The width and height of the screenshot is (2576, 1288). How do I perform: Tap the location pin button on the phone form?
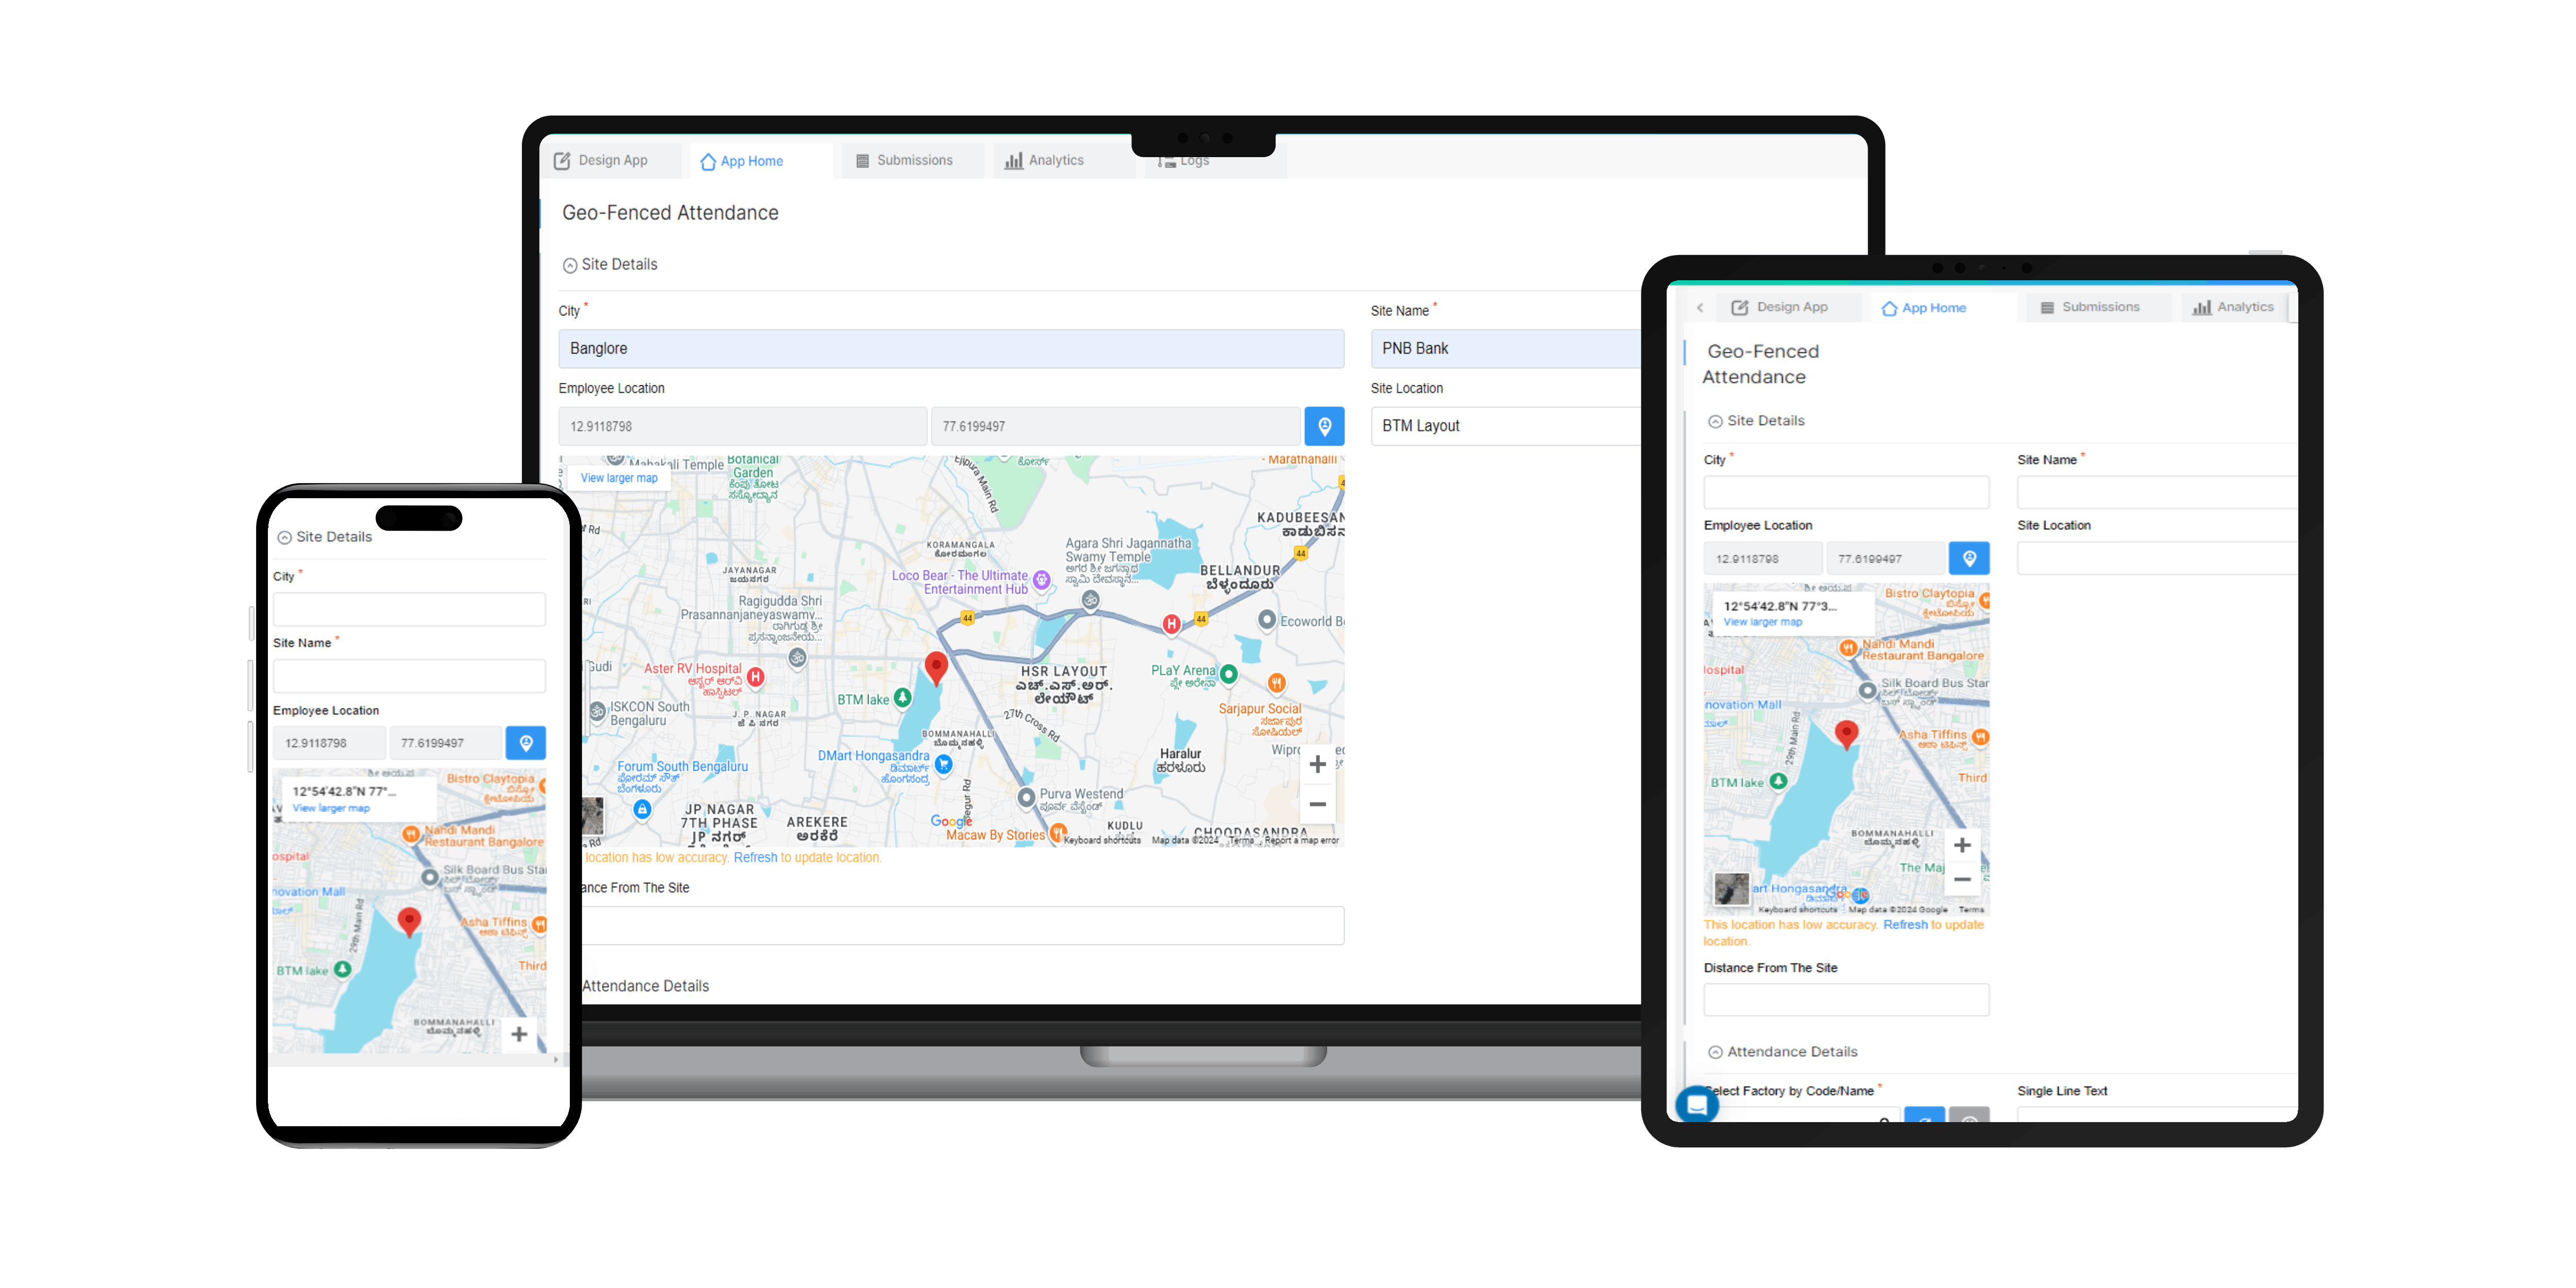pos(526,742)
